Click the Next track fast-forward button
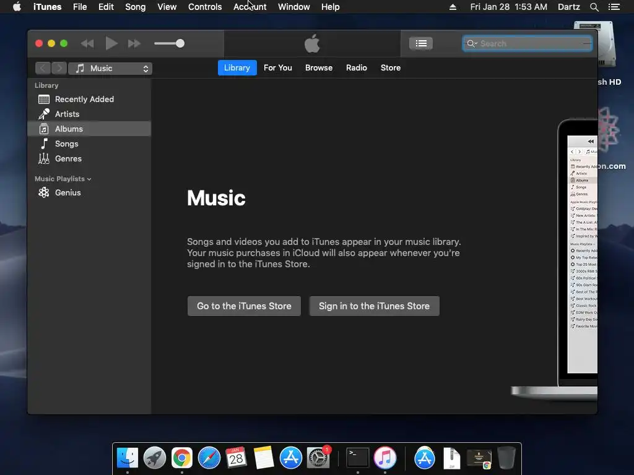The height and width of the screenshot is (475, 634). click(134, 43)
